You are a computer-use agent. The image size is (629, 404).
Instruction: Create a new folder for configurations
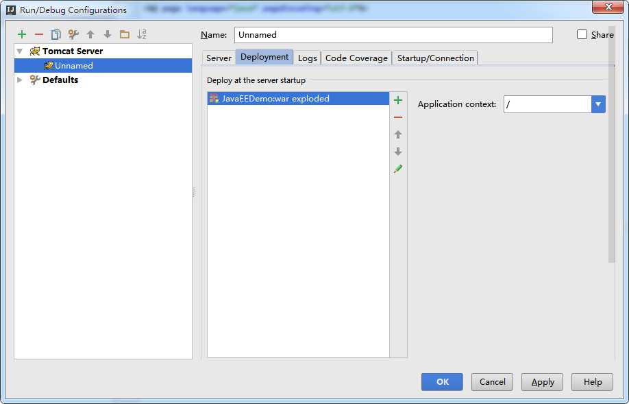coord(125,34)
